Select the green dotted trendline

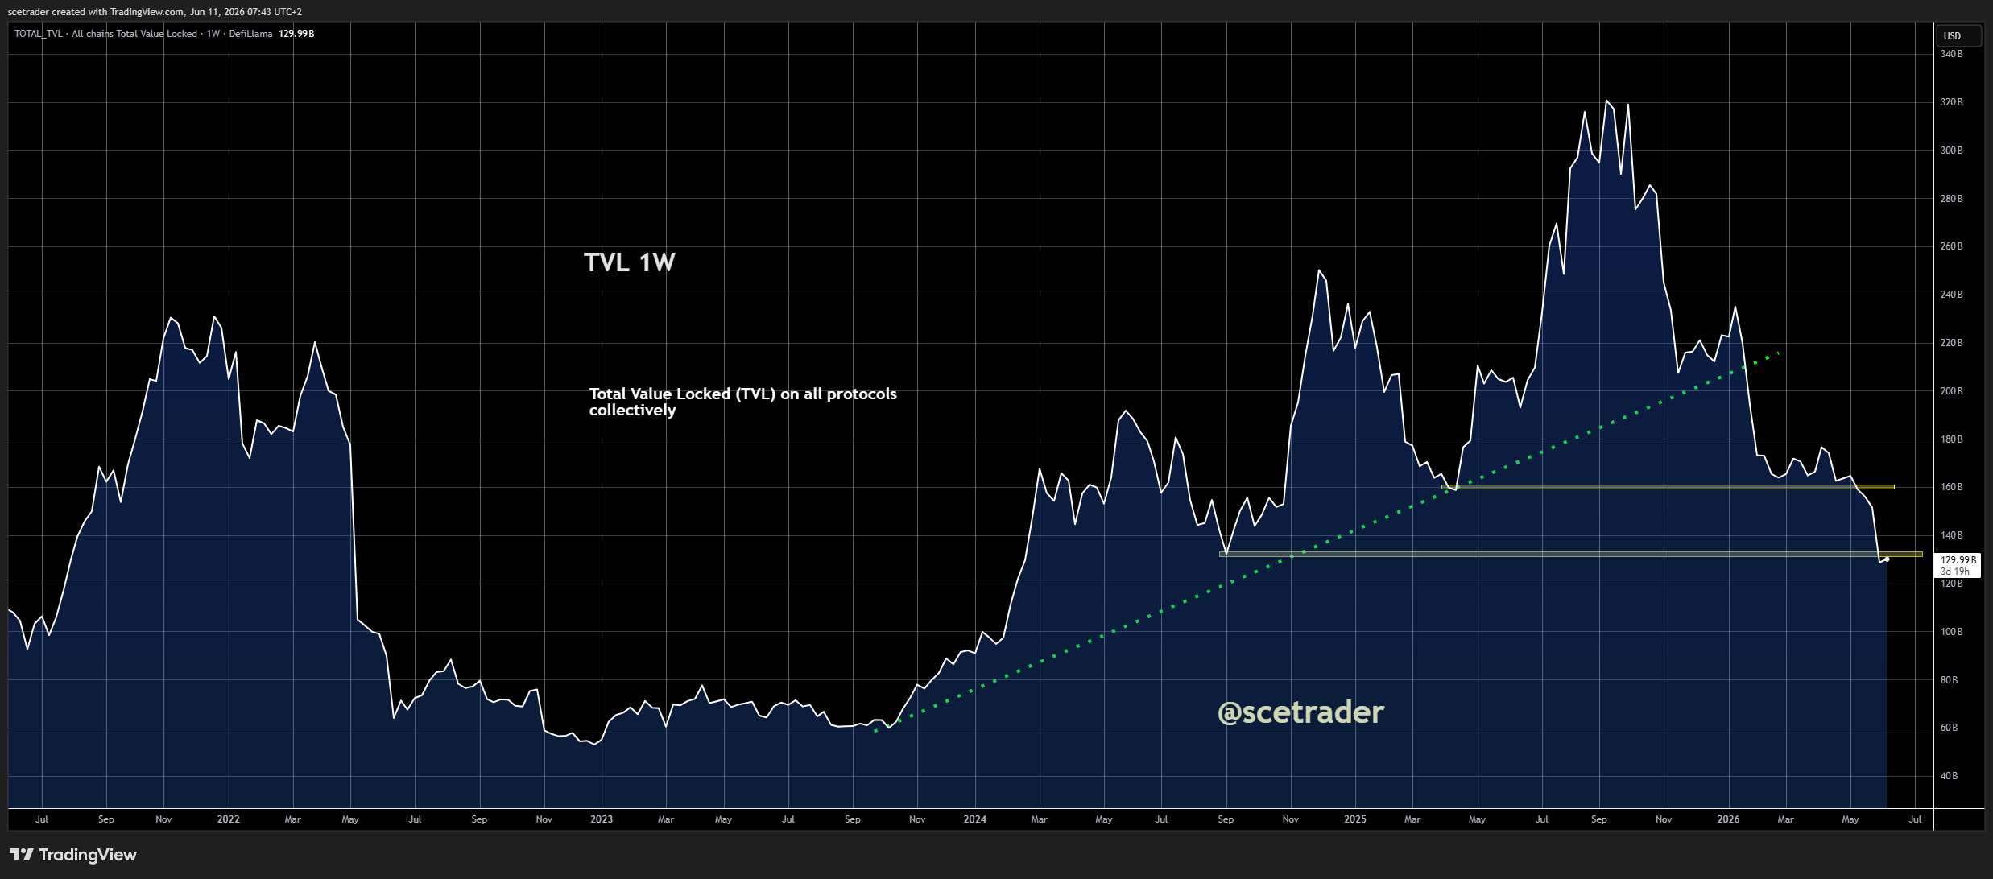click(1329, 541)
